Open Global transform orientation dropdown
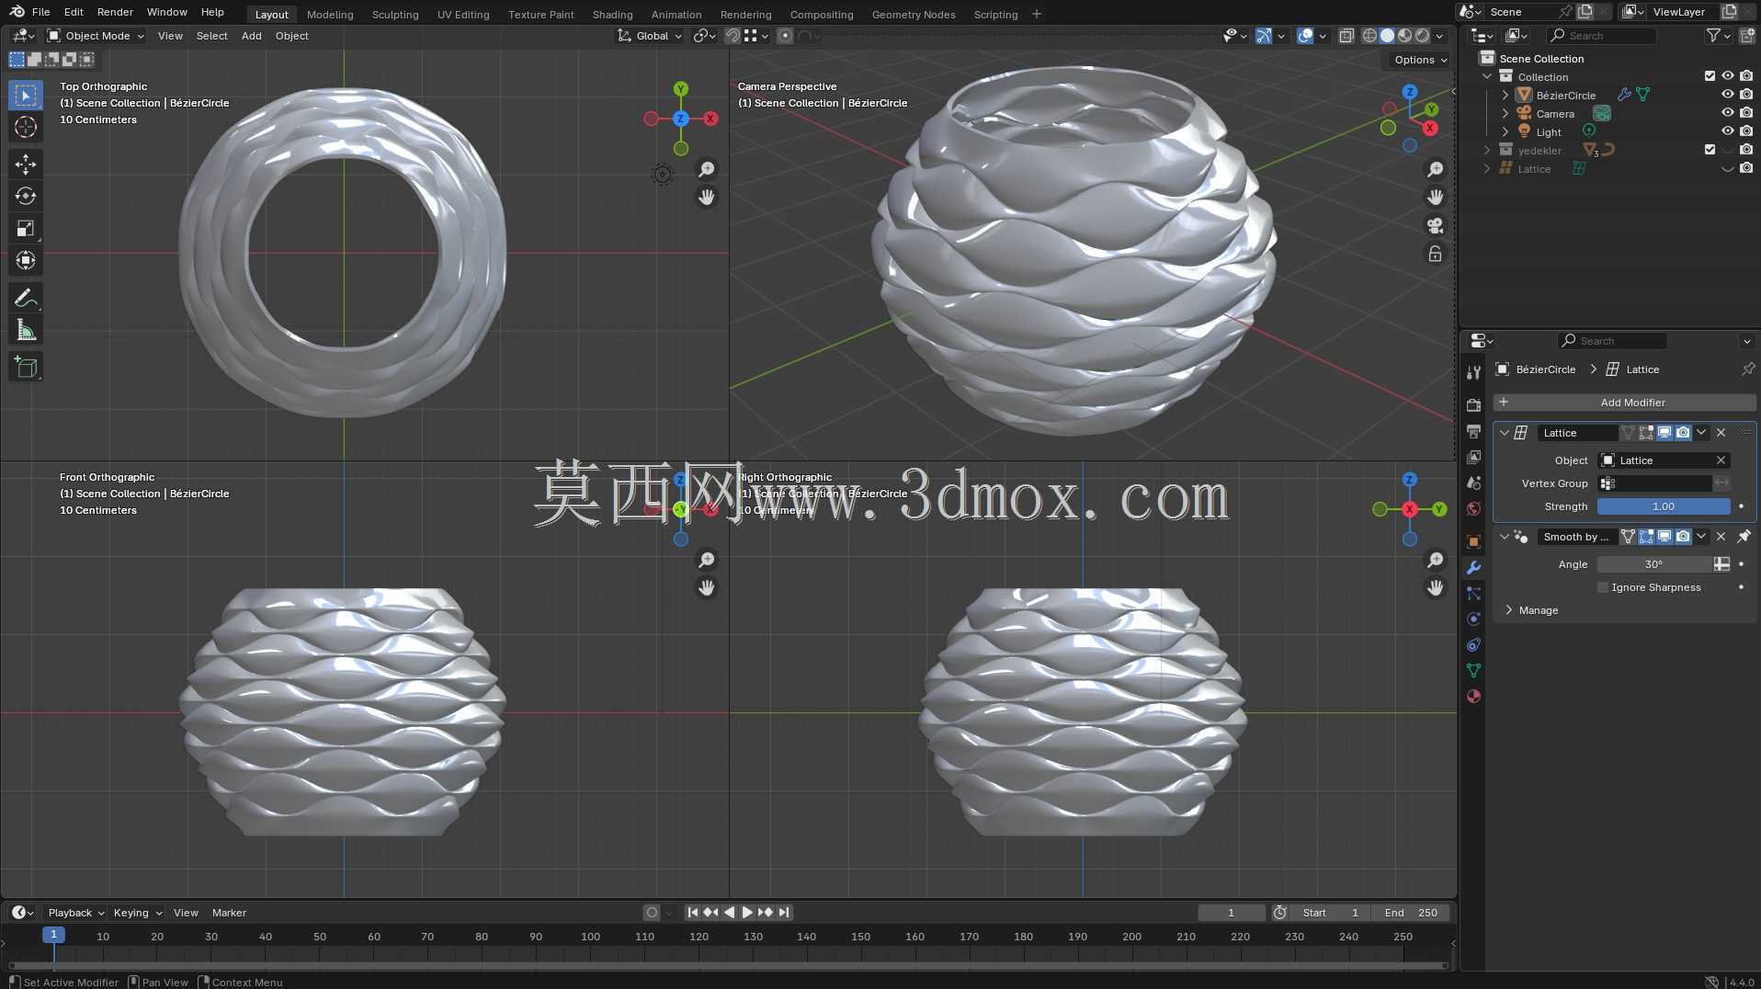Viewport: 1761px width, 989px height. (650, 36)
